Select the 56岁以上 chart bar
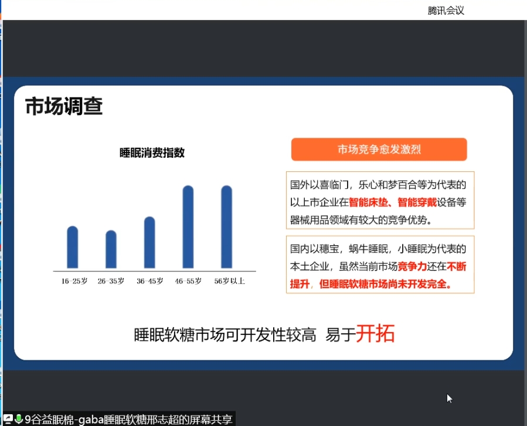 [227, 227]
